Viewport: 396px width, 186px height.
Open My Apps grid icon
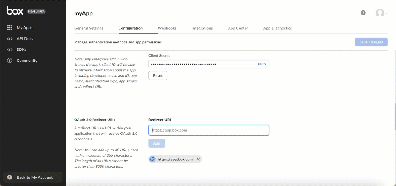(x=10, y=27)
